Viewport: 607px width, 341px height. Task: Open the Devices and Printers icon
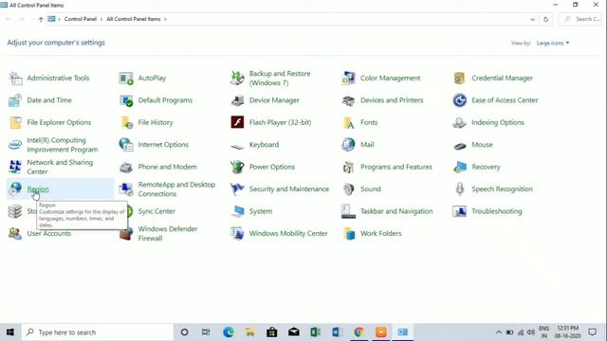[348, 100]
